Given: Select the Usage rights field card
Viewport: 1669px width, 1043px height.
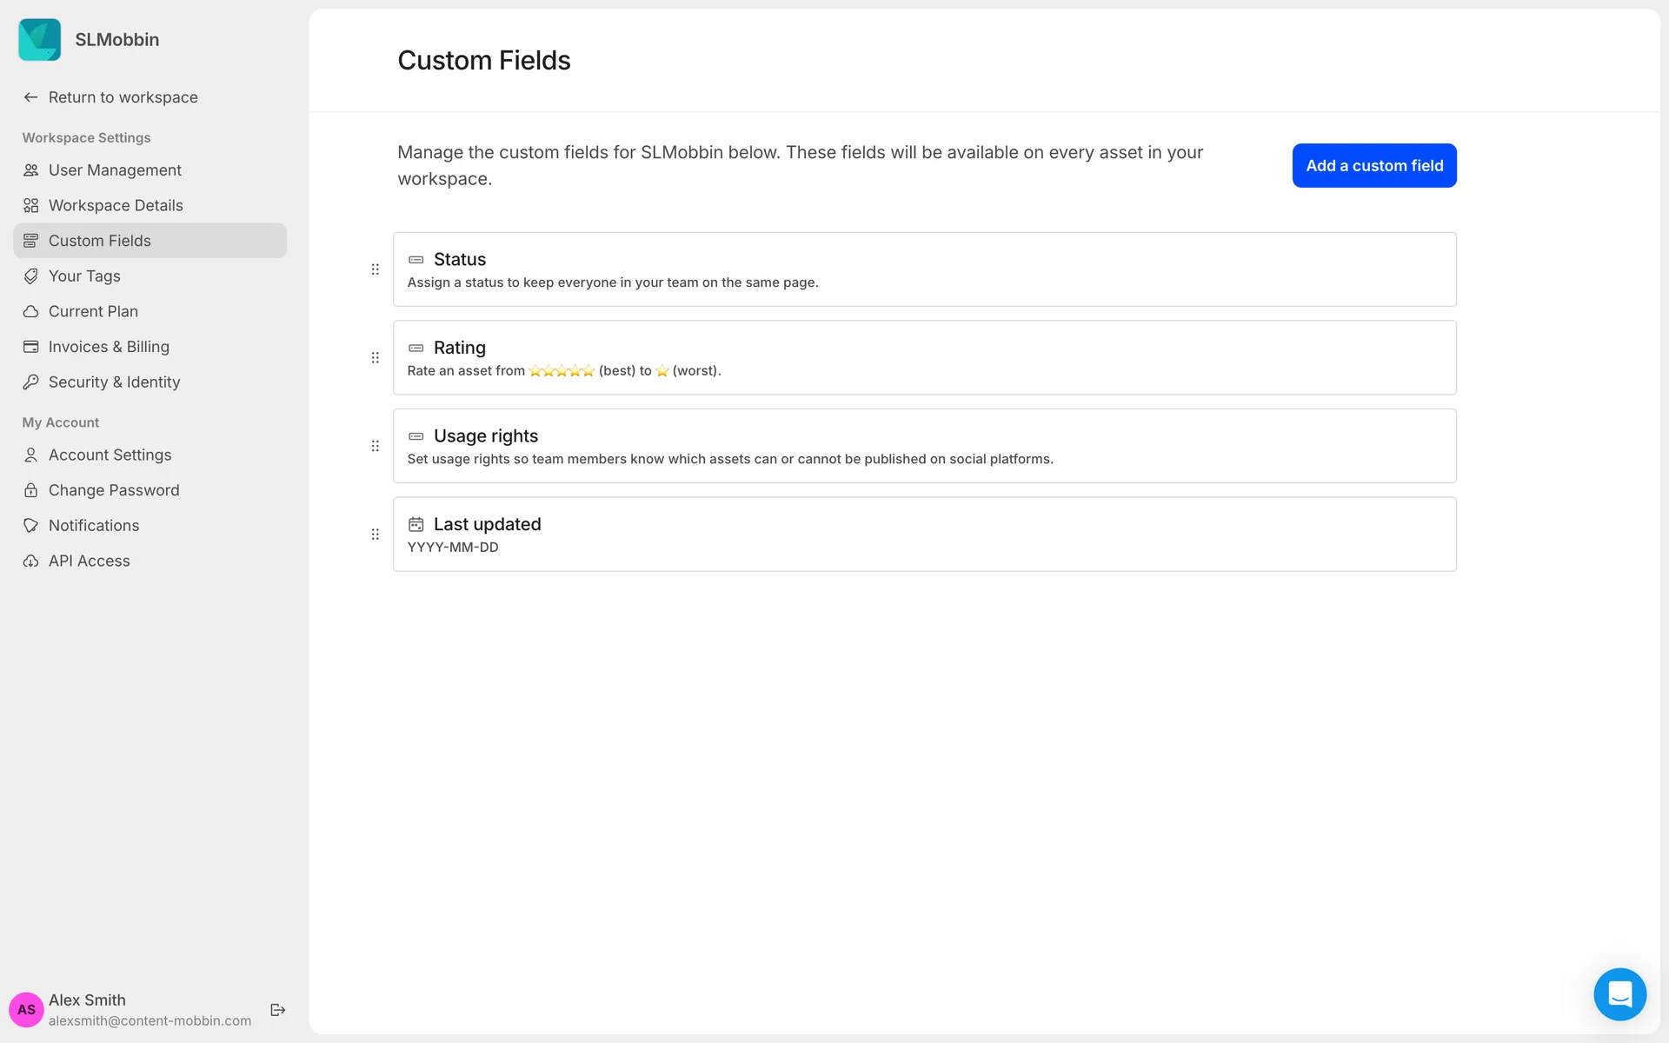Looking at the screenshot, I should click(924, 446).
